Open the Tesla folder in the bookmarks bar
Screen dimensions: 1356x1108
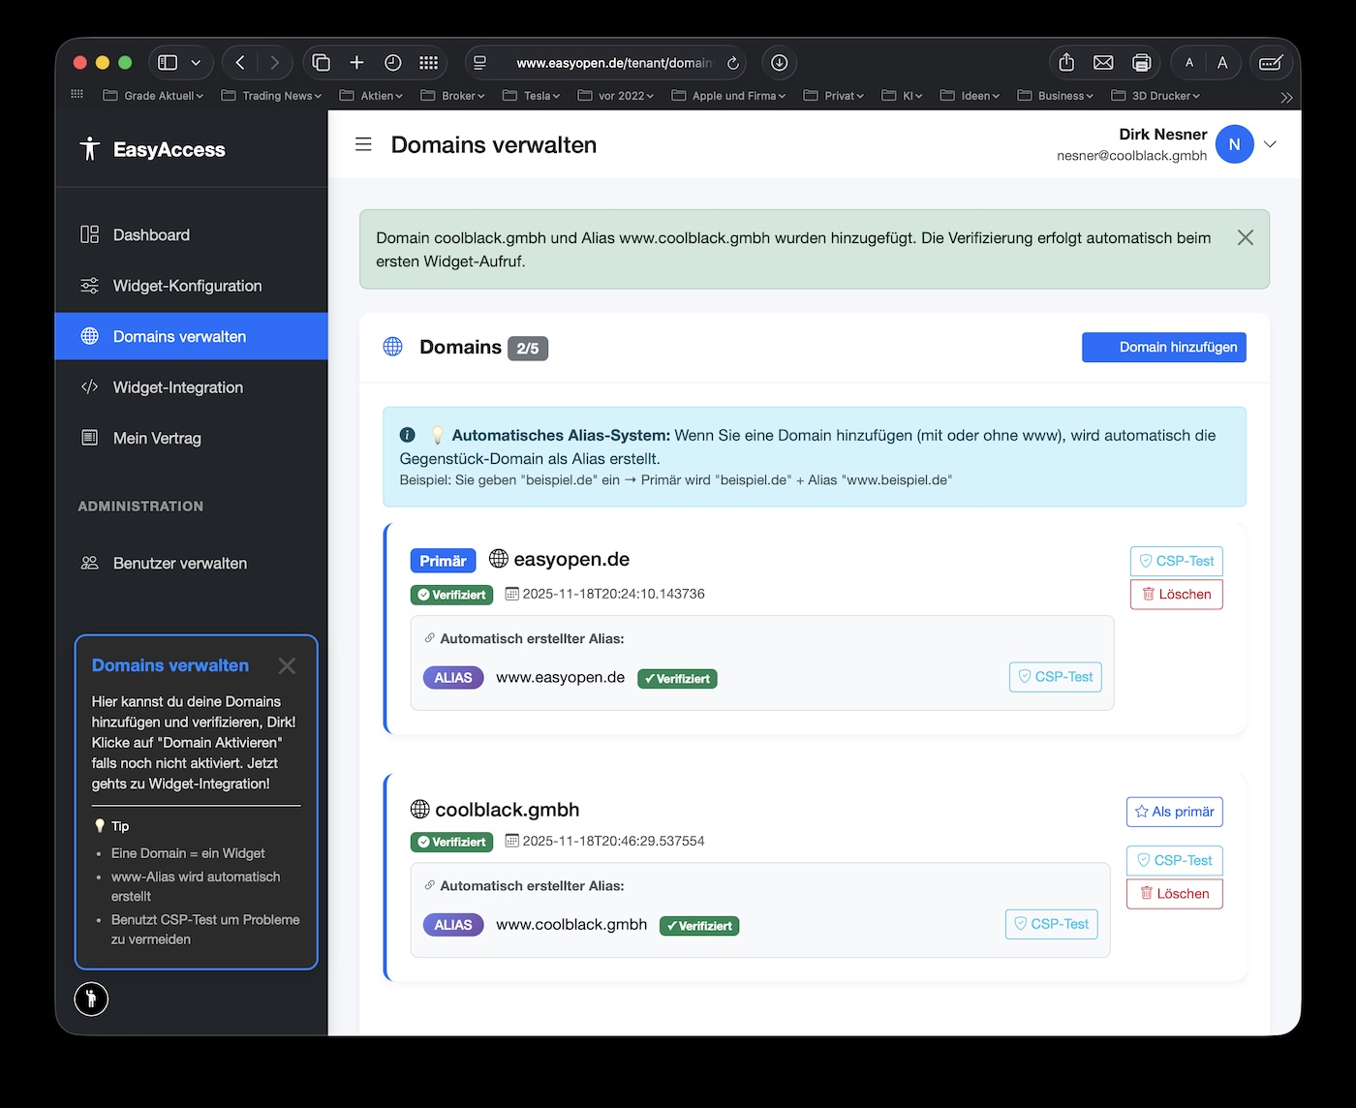coord(531,95)
